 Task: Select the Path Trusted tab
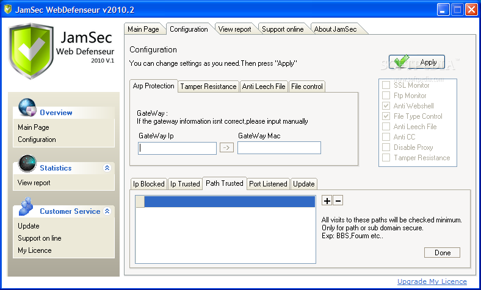225,183
